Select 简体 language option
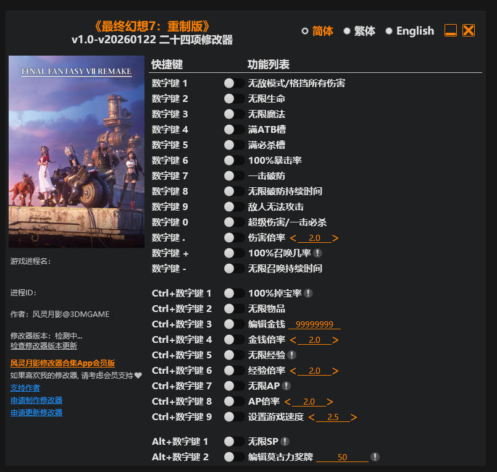Screen dimensions: 497x472 coord(317,31)
